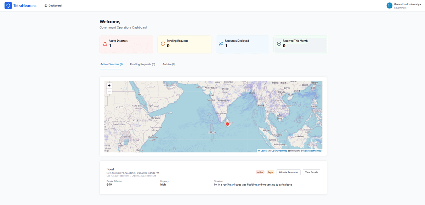Click the Resources Deployed people icon
Viewport: 425px width, 205px height.
click(221, 44)
